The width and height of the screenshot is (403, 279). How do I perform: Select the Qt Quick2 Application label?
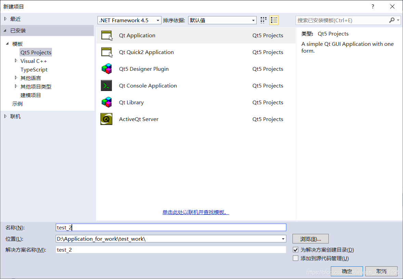[146, 52]
